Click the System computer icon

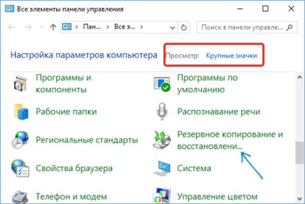[x=162, y=168]
